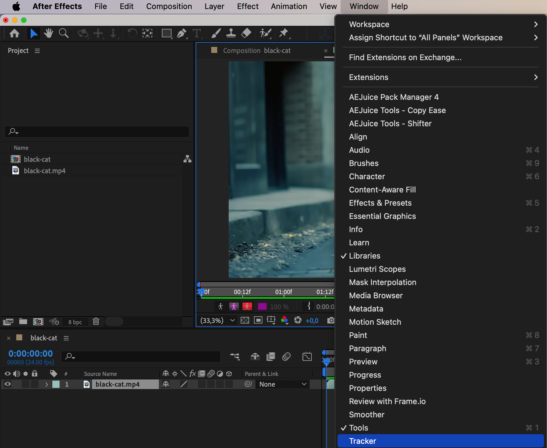Open the Parent & Link None dropdown

[282, 384]
